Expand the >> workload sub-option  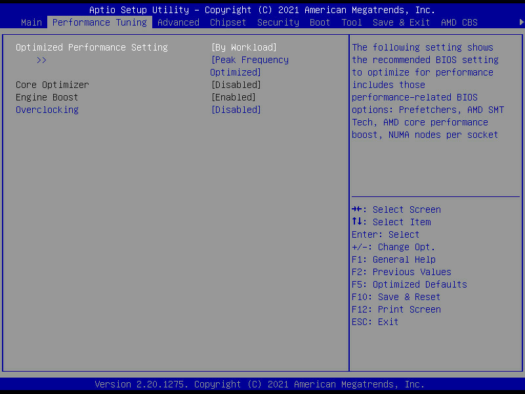pos(42,60)
